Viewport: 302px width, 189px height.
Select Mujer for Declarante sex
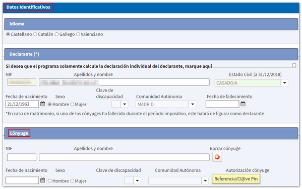pos(72,104)
